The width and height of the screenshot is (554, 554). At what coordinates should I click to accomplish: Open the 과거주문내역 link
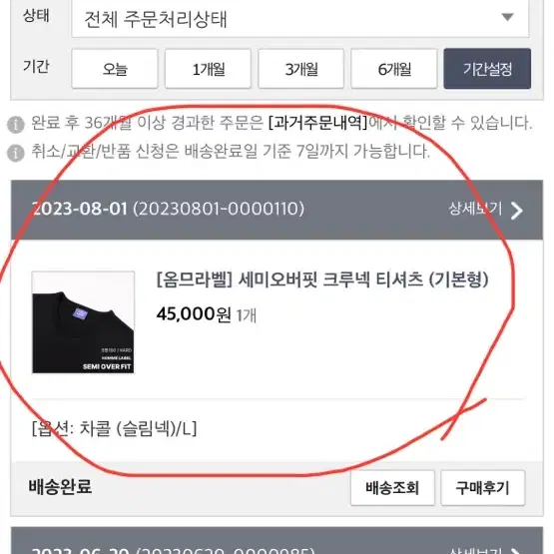tap(318, 123)
